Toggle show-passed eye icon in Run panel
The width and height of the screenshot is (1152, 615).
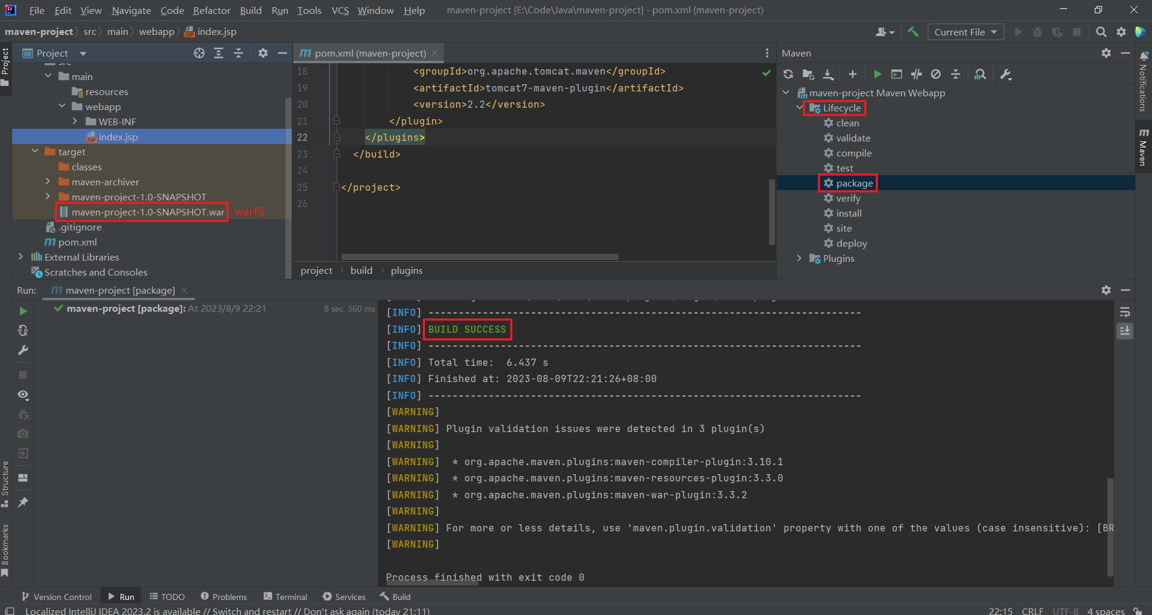(23, 395)
